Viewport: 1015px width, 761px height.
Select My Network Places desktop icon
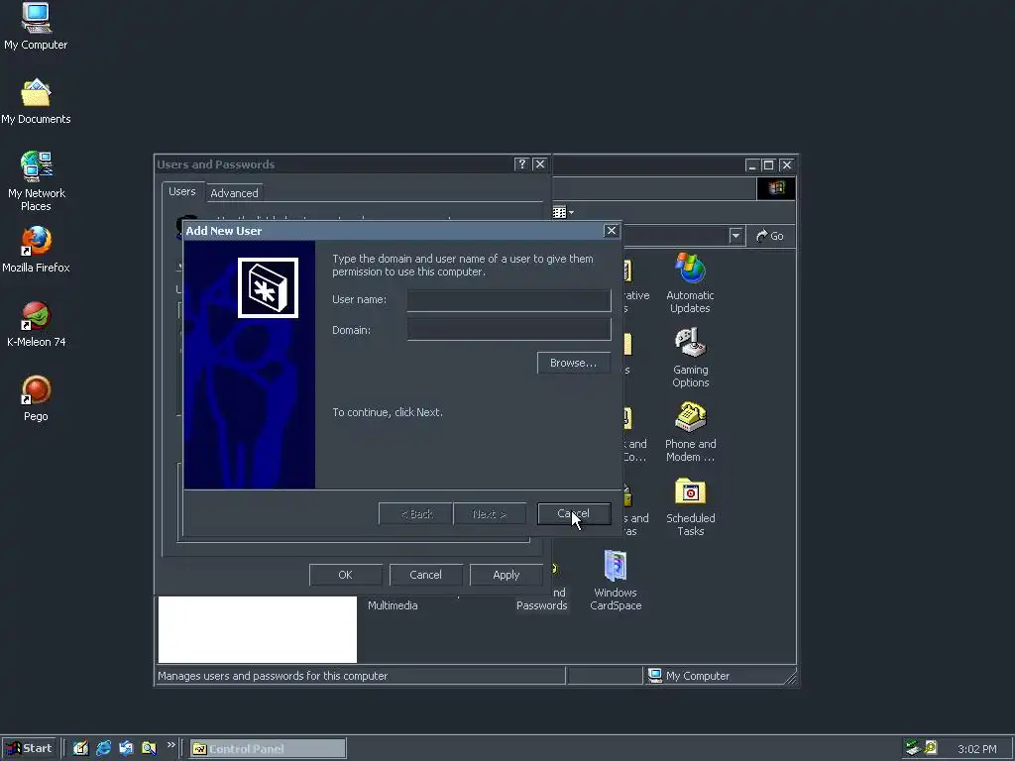36,181
